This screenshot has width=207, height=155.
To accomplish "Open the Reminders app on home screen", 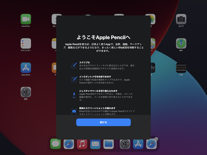I will tap(26, 43).
